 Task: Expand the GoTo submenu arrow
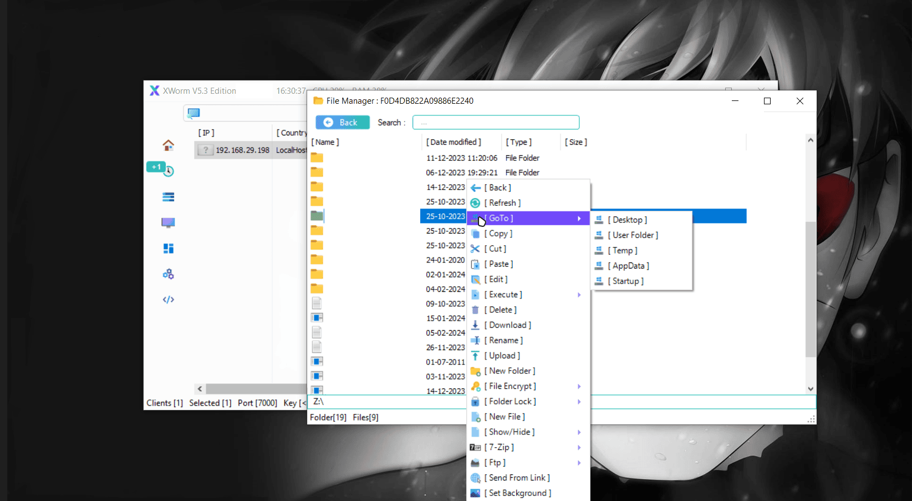point(579,219)
